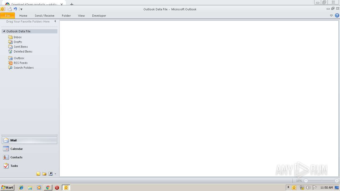Viewport: 340px width, 191px height.
Task: Click the empty message list pane
Action: coord(199,98)
